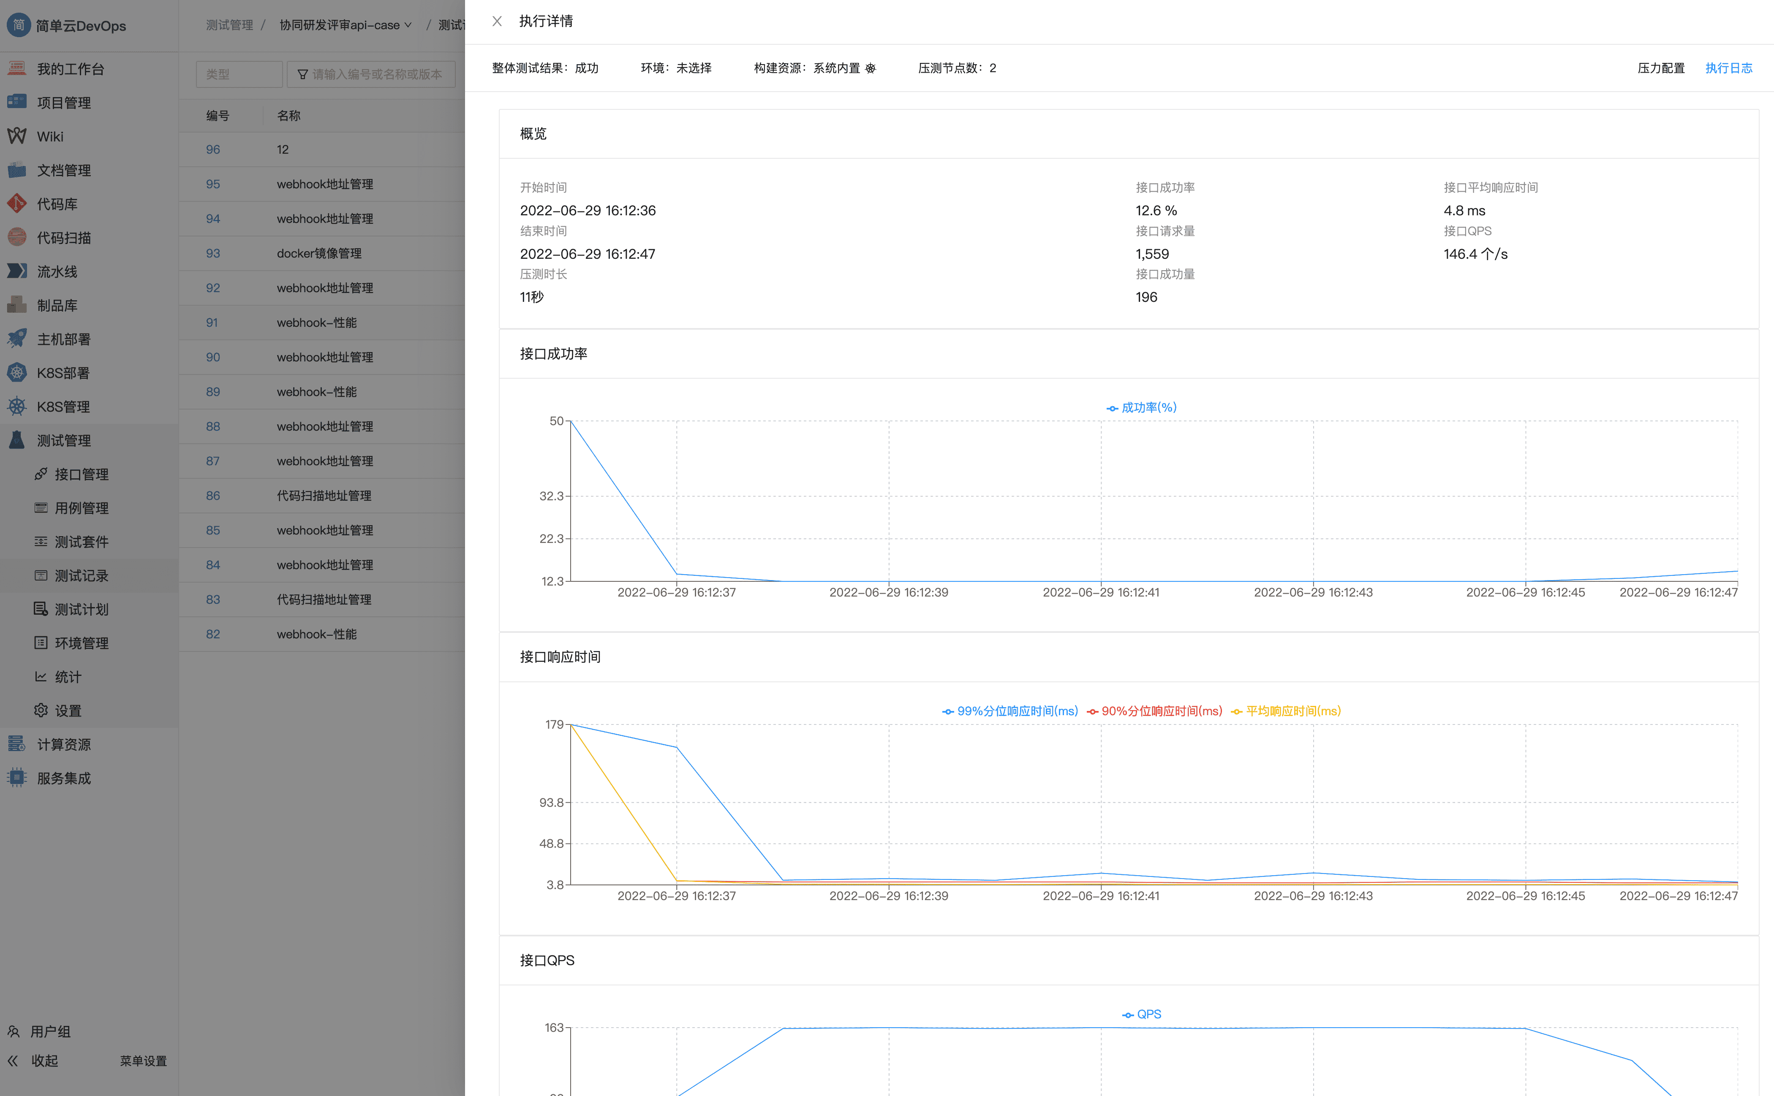The height and width of the screenshot is (1096, 1774).
Task: Collapse the 测试管理 sidebar menu
Action: [x=64, y=441]
